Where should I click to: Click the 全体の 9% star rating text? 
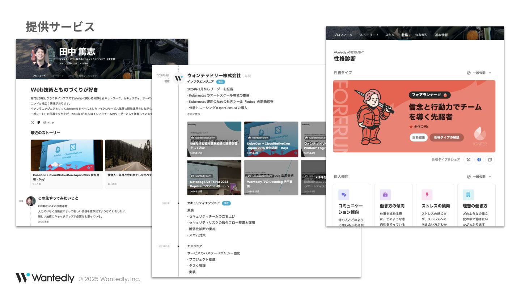pos(419,127)
